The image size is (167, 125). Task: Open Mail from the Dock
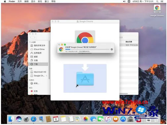click(x=41, y=119)
